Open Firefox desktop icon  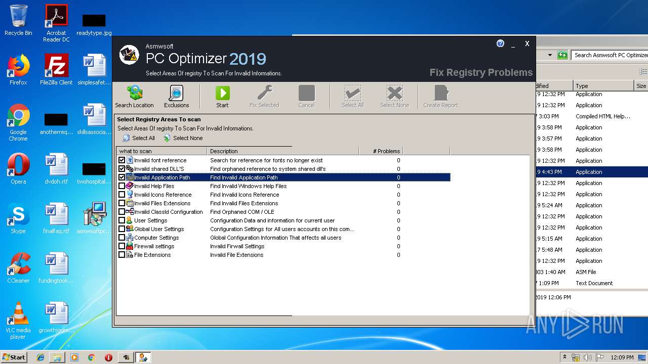click(x=18, y=70)
